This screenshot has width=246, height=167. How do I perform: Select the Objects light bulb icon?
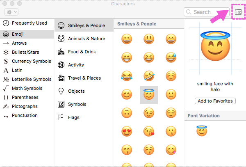(61, 91)
